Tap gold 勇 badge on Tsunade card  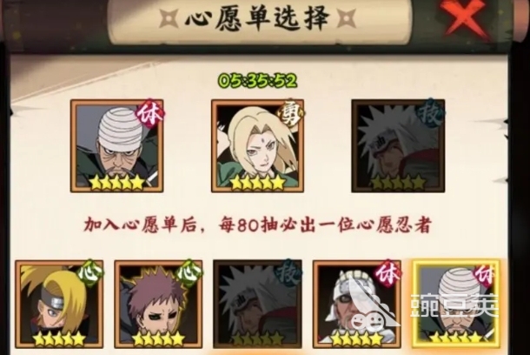[x=291, y=114]
